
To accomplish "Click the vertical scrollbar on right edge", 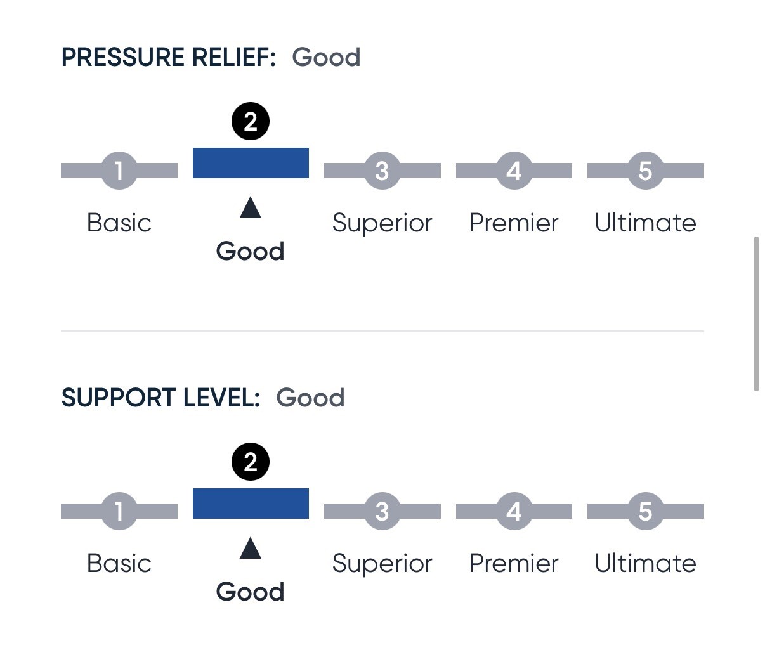I will 756,314.
